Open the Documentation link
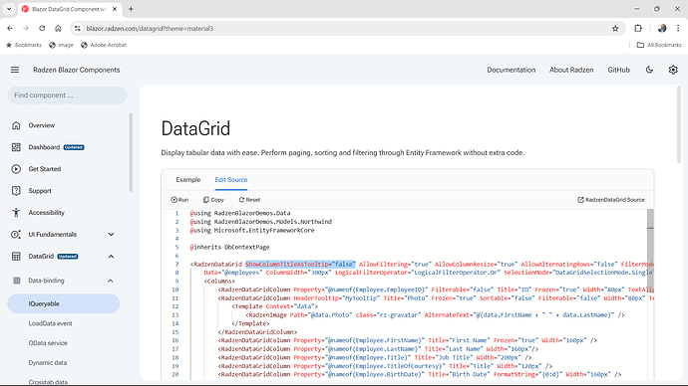 click(x=512, y=70)
